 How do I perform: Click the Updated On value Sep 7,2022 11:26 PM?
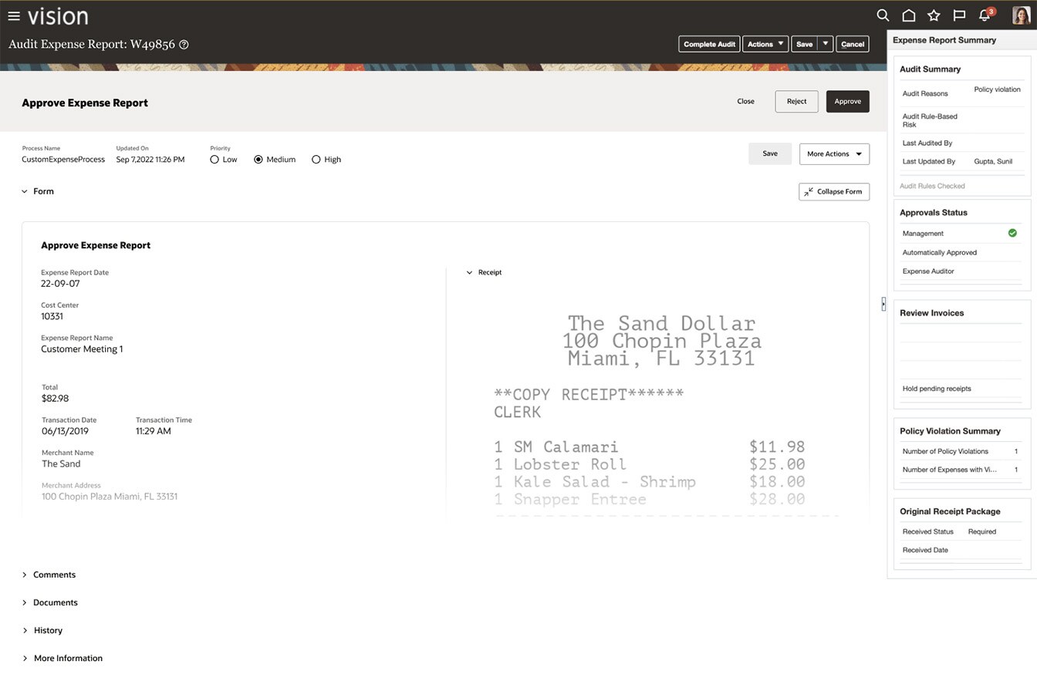[x=150, y=160]
